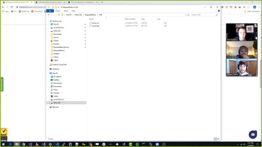
Task: Select pinned This PC under Quick access
Action: click(x=56, y=24)
